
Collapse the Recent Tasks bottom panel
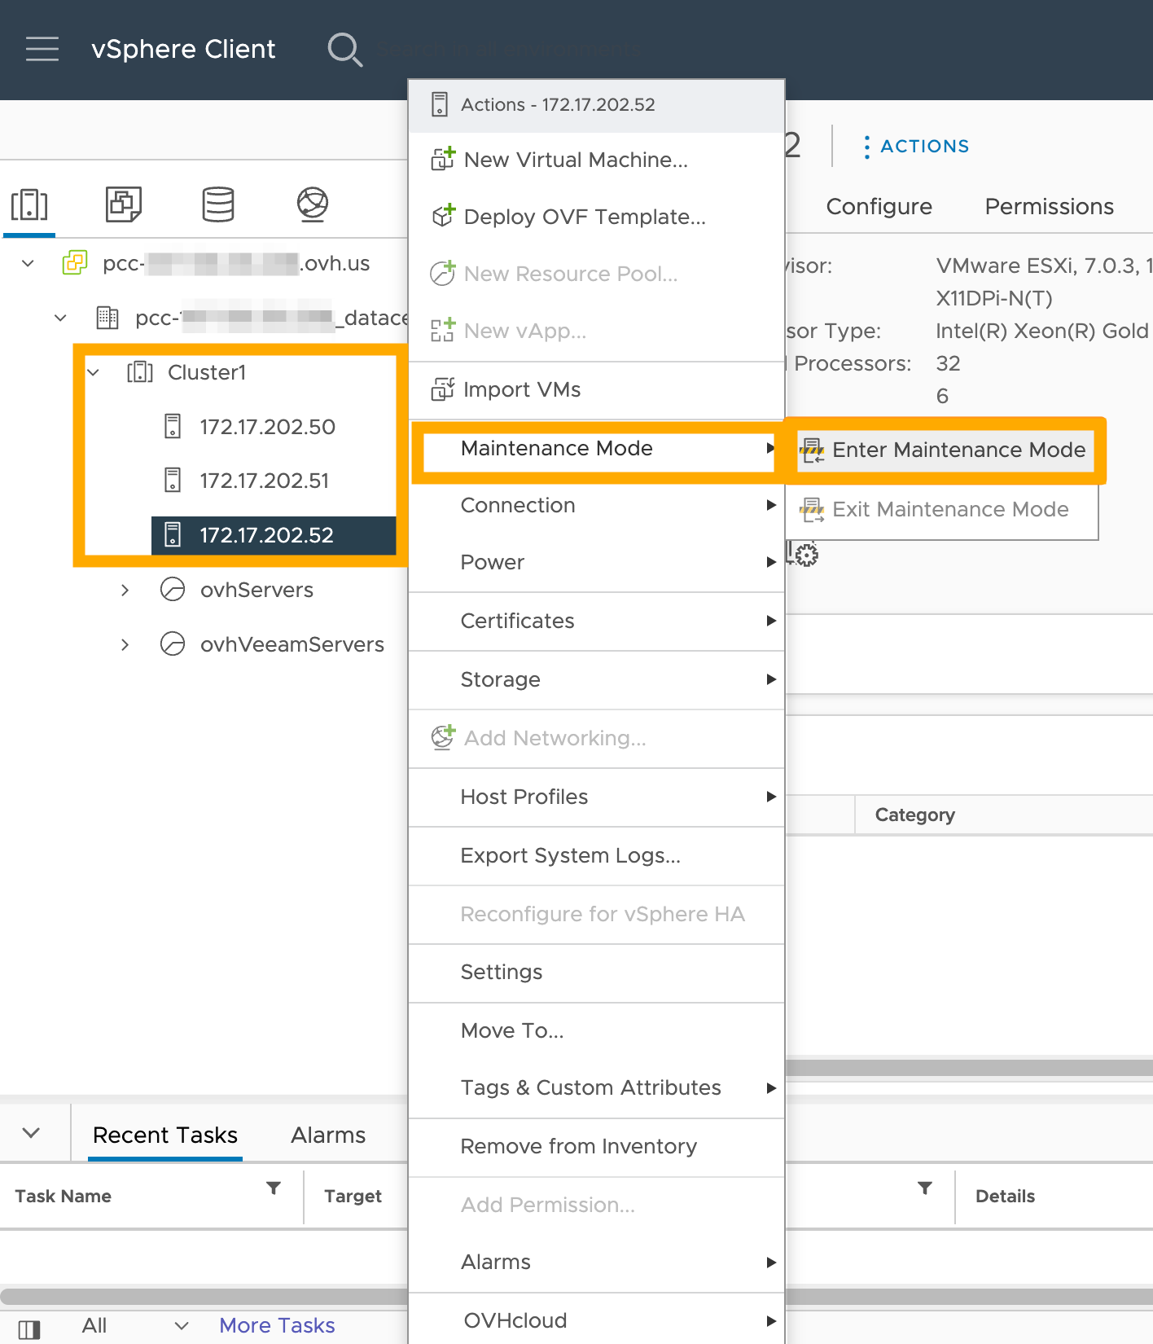pyautogui.click(x=31, y=1132)
